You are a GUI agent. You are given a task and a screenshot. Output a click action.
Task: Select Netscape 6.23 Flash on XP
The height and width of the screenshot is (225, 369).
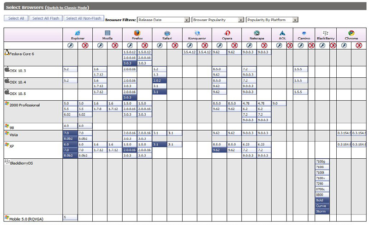pos(249,144)
